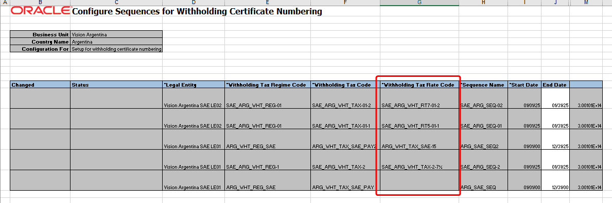This screenshot has height=203, width=612.
Task: Click the 'Configuration For' label cell
Action: [40, 49]
